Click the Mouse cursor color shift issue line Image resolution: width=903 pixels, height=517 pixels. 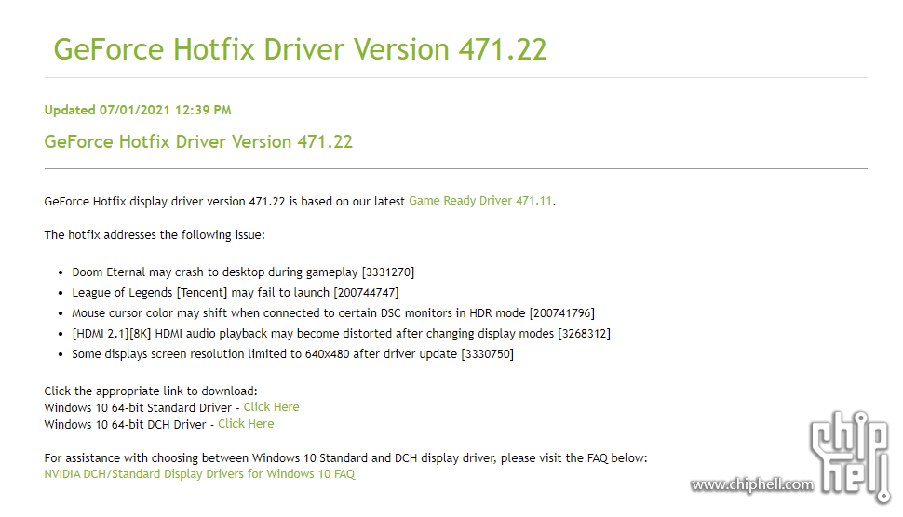333,313
